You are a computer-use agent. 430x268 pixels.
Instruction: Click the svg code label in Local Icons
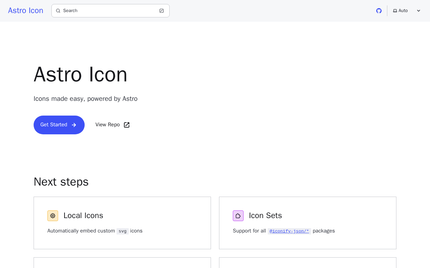click(123, 231)
